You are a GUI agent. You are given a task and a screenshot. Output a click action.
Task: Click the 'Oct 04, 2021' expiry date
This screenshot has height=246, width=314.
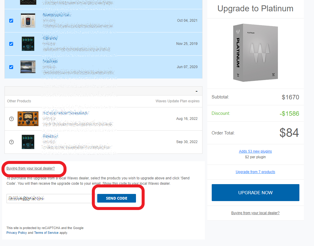187,21
